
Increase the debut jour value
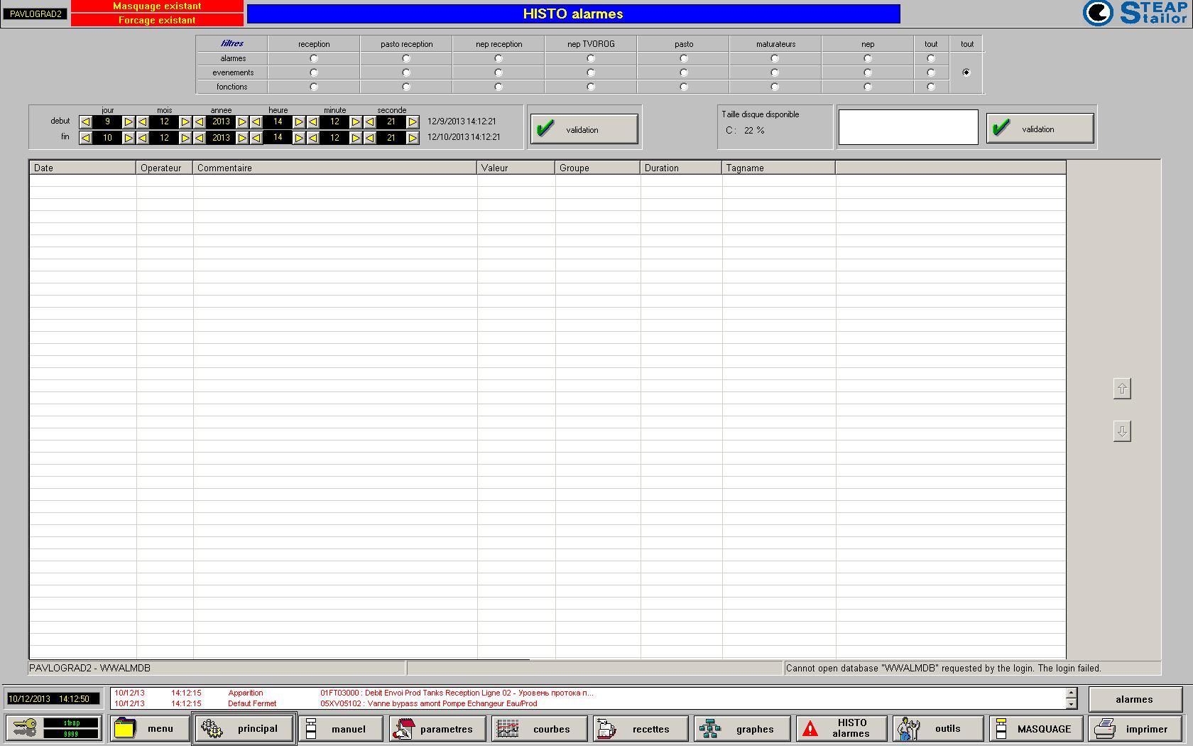129,122
